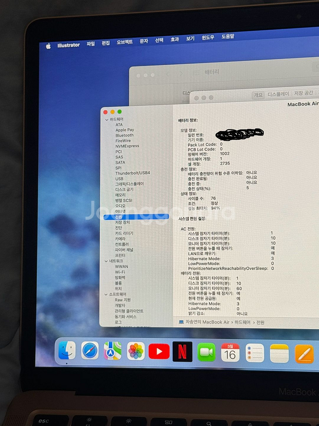
Task: Select 카메라 in sidebar
Action: click(x=120, y=239)
